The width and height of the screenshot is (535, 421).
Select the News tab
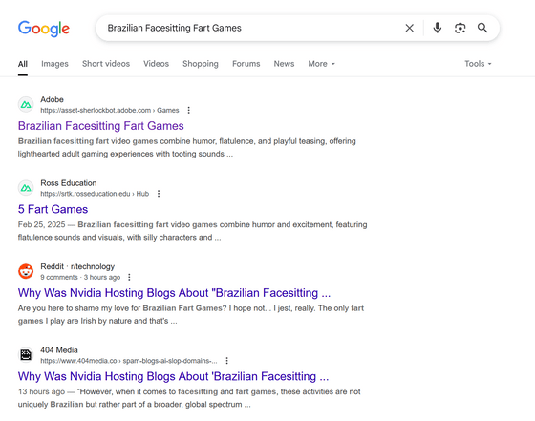[x=284, y=64]
